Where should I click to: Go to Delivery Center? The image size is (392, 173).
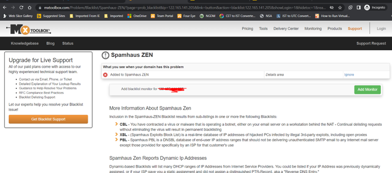pyautogui.click(x=286, y=29)
